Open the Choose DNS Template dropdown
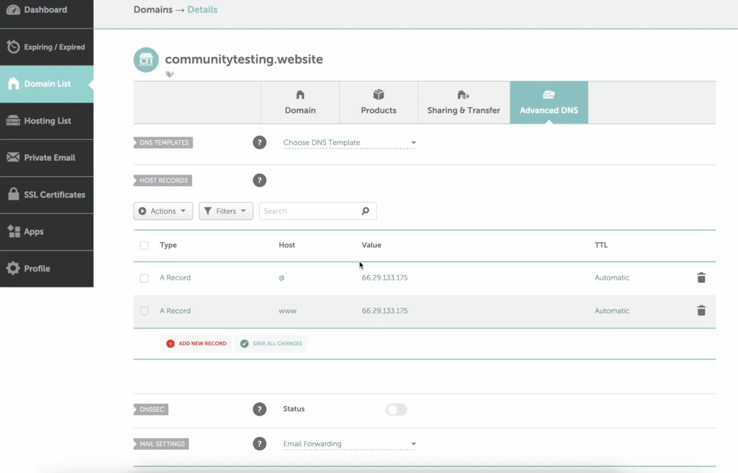 click(x=349, y=142)
